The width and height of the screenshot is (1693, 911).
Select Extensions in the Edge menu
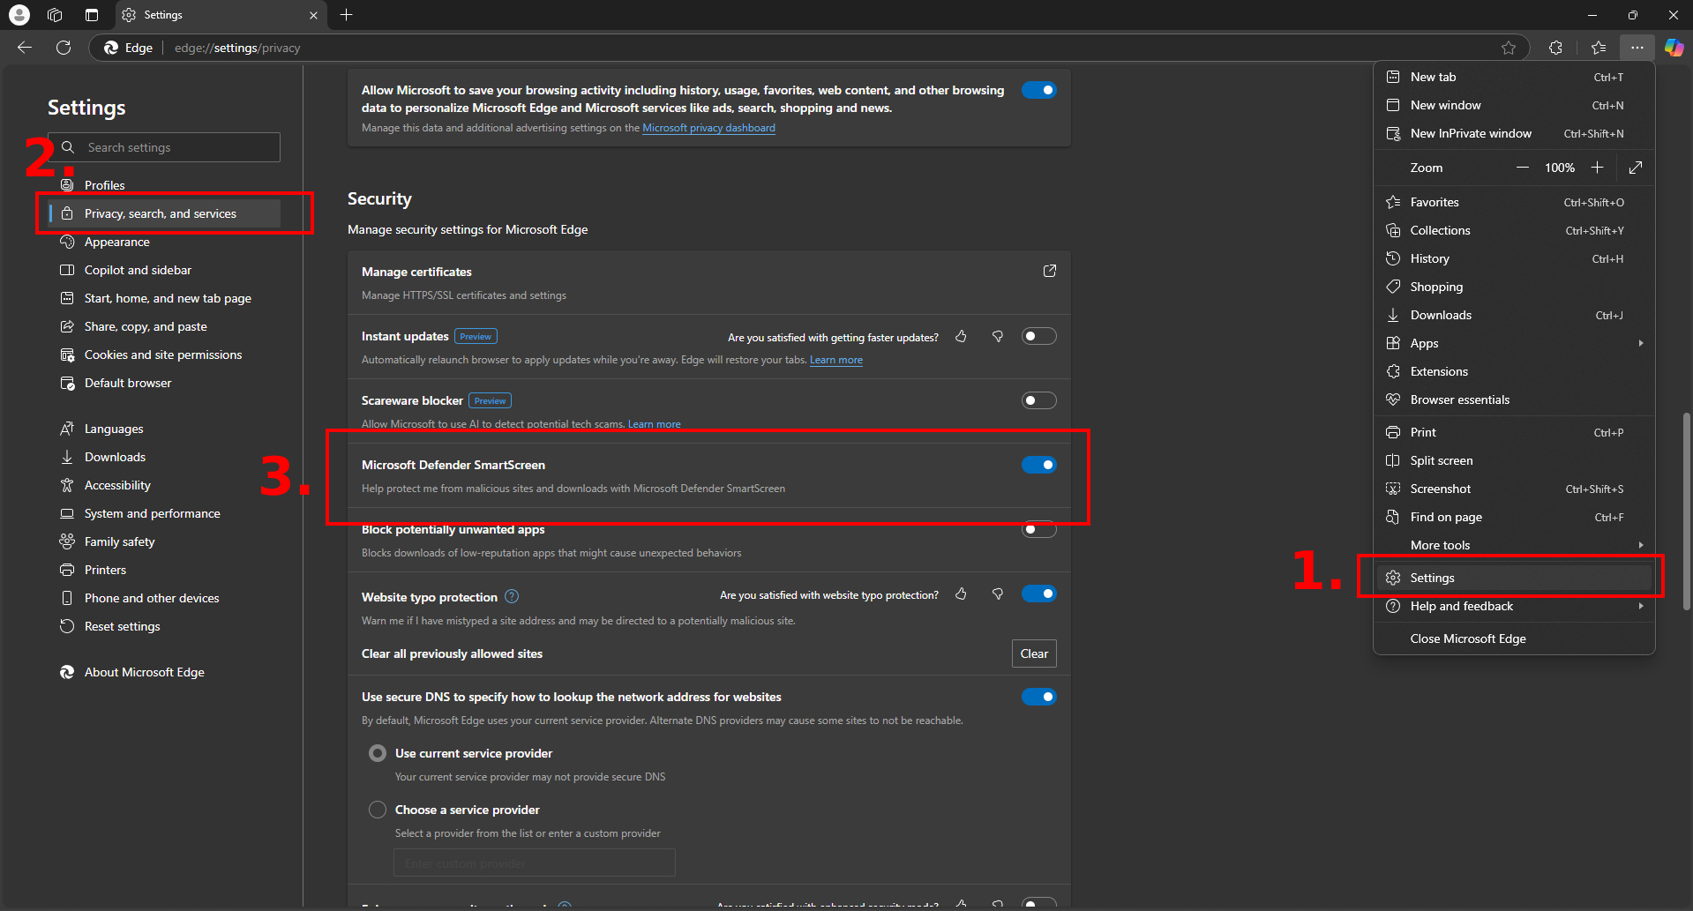[x=1514, y=371]
